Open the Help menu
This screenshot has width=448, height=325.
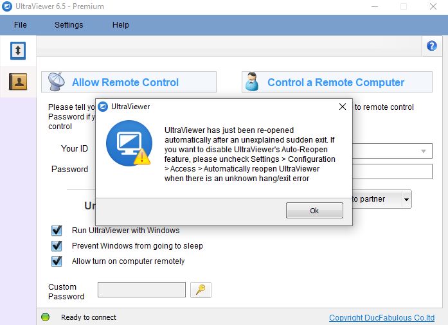tap(121, 25)
